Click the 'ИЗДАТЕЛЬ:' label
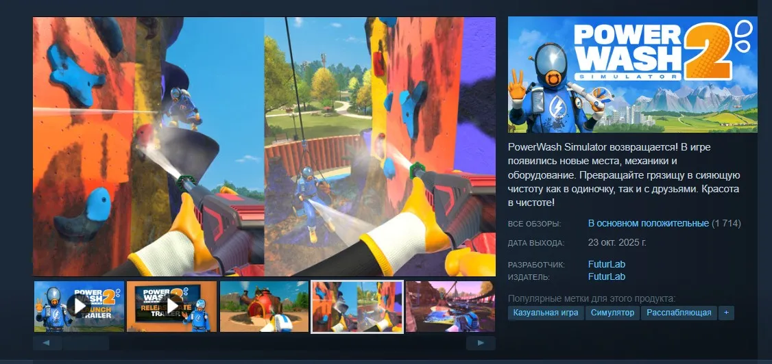 coord(529,277)
